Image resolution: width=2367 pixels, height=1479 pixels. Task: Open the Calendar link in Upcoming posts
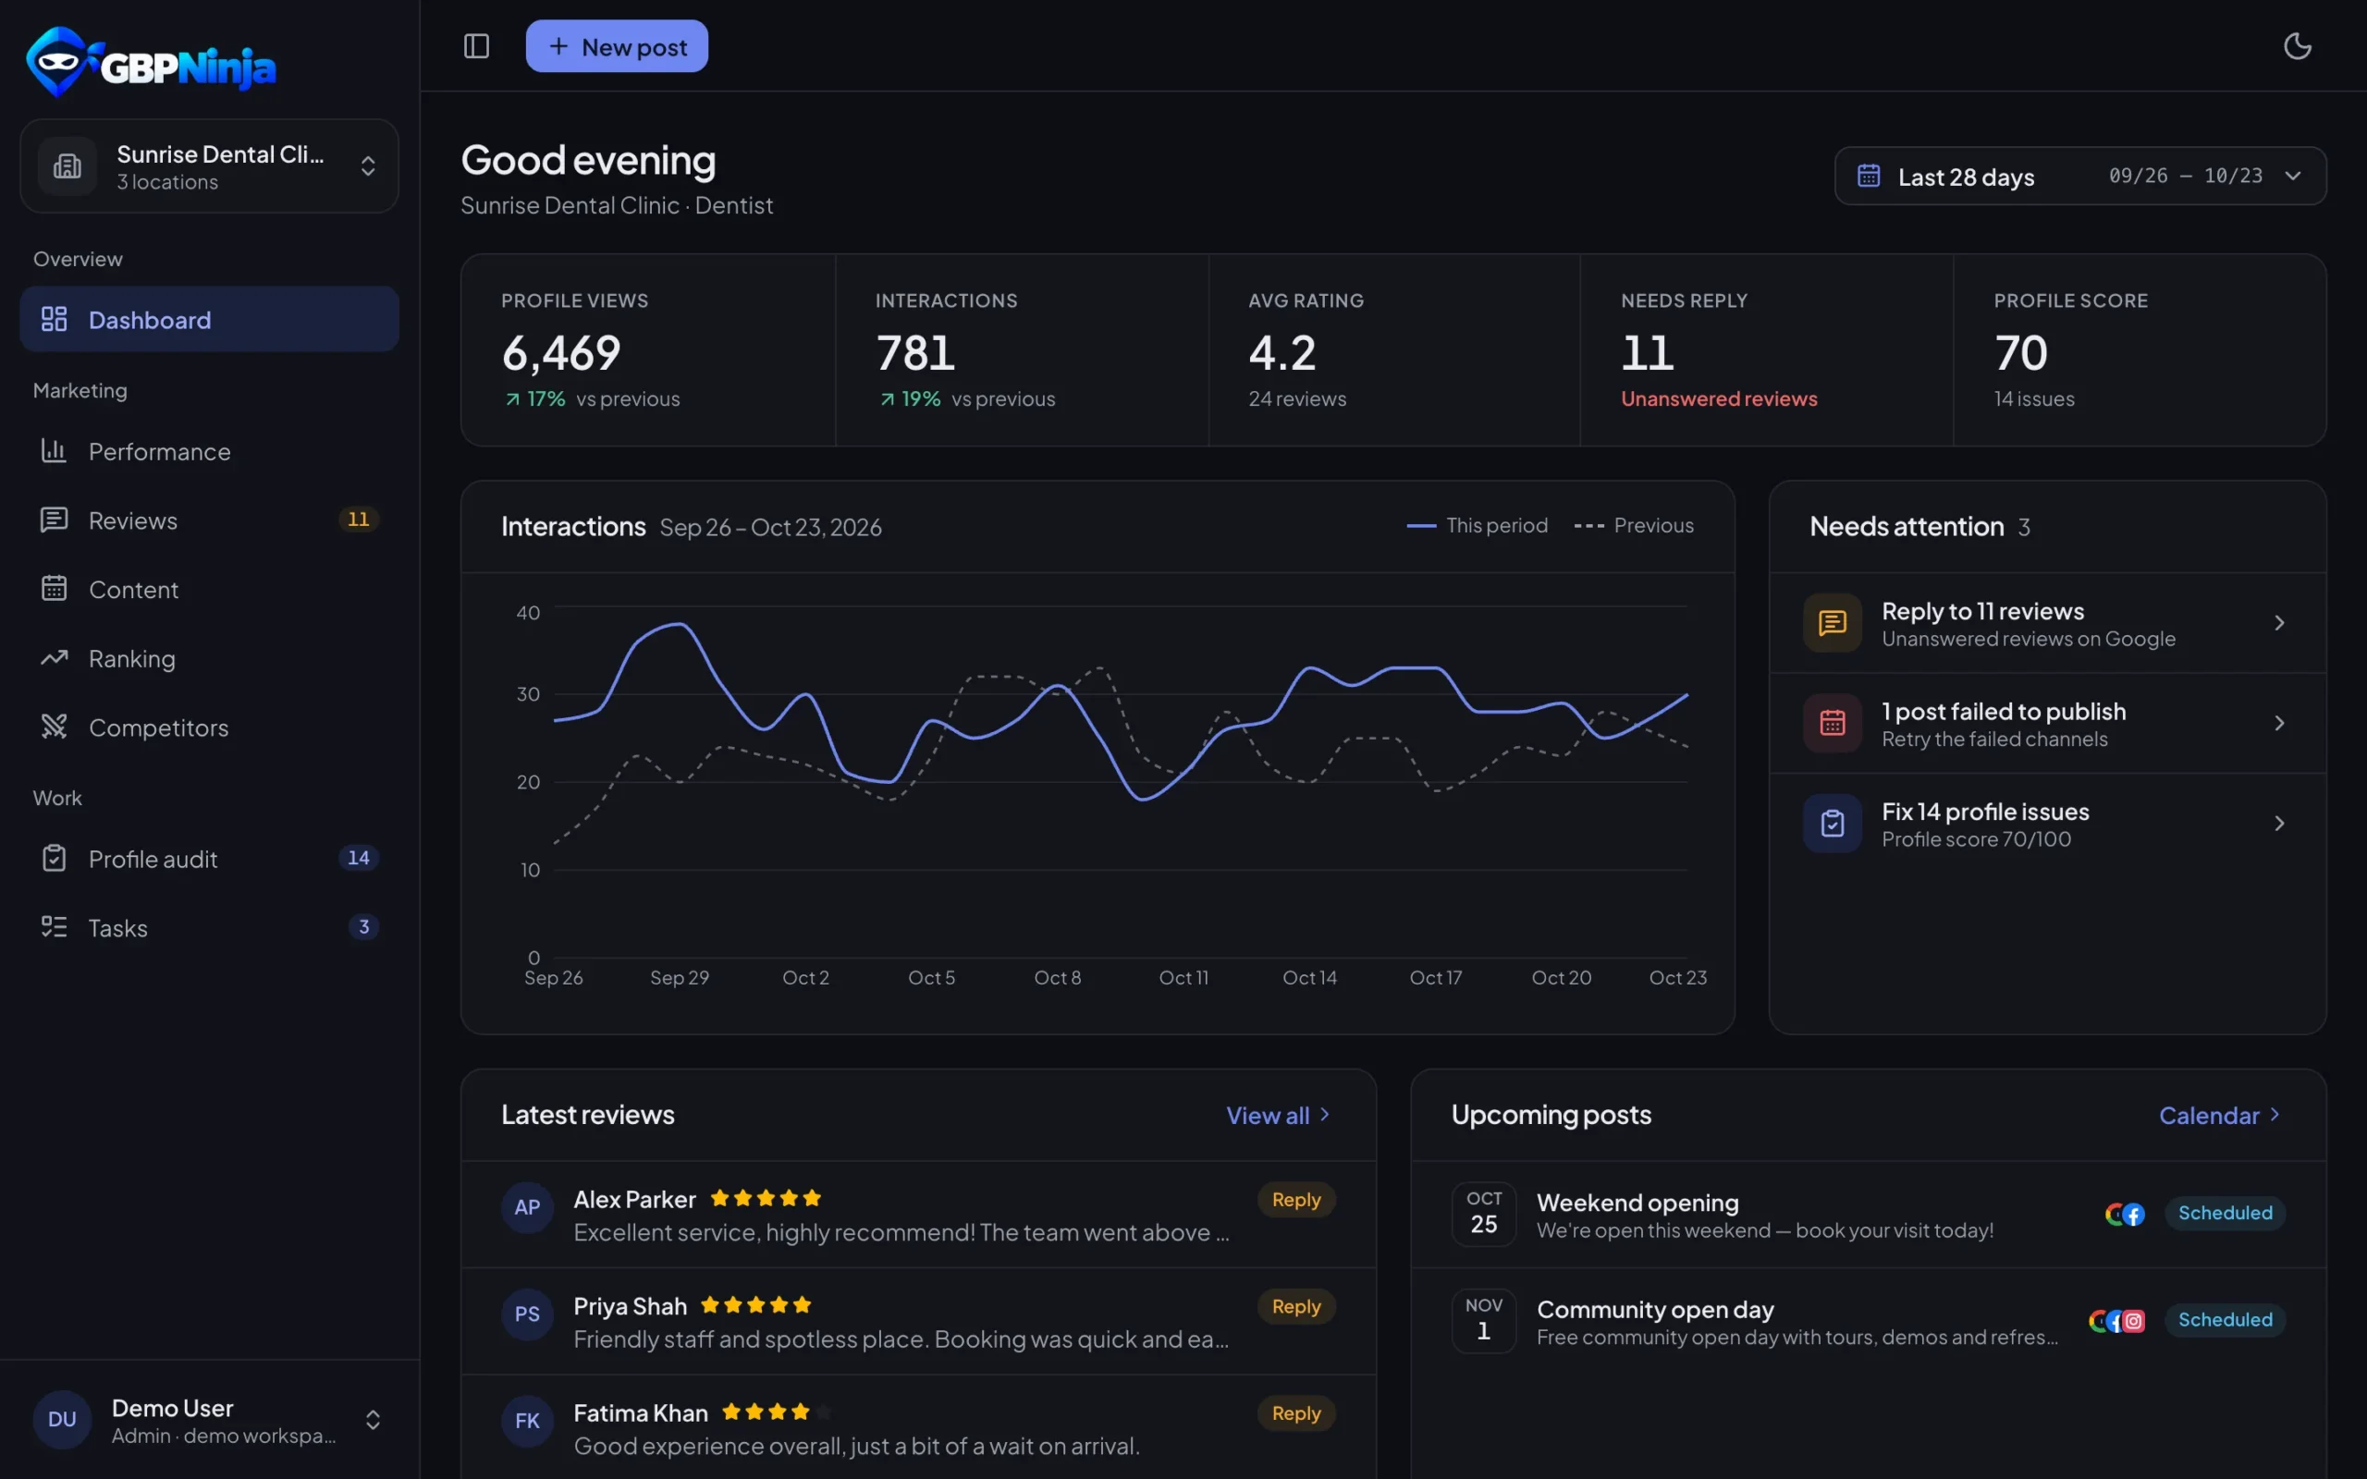[2219, 1115]
